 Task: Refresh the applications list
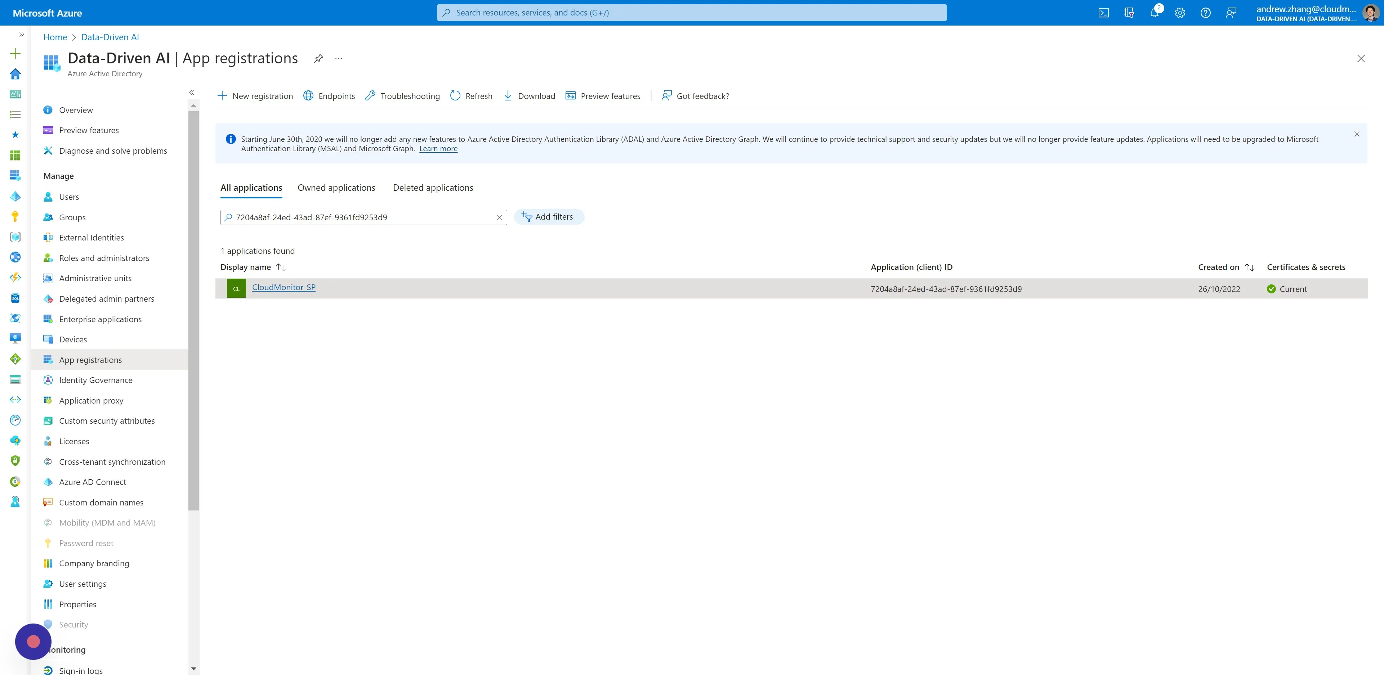coord(471,96)
